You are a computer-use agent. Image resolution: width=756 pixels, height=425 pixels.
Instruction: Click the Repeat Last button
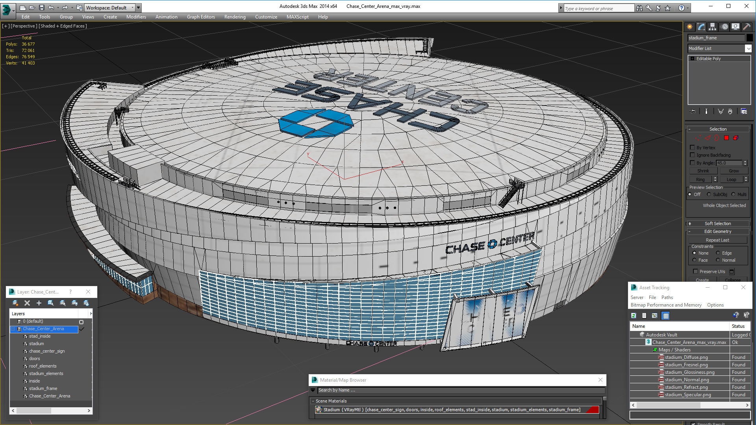click(x=717, y=240)
